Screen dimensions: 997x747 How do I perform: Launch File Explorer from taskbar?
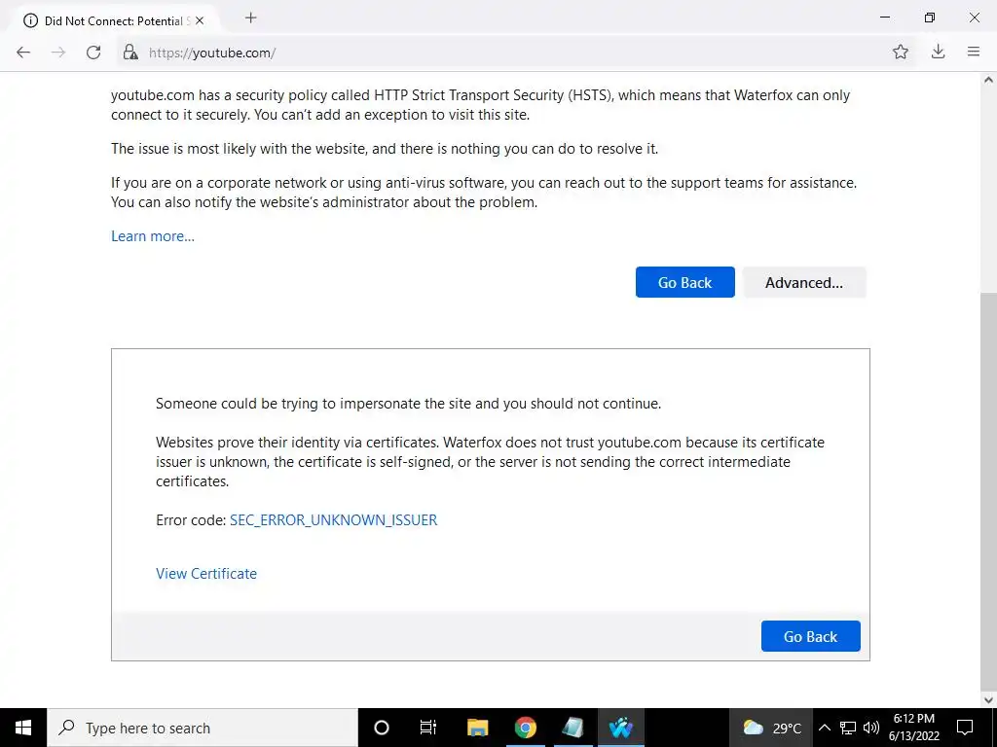477,728
